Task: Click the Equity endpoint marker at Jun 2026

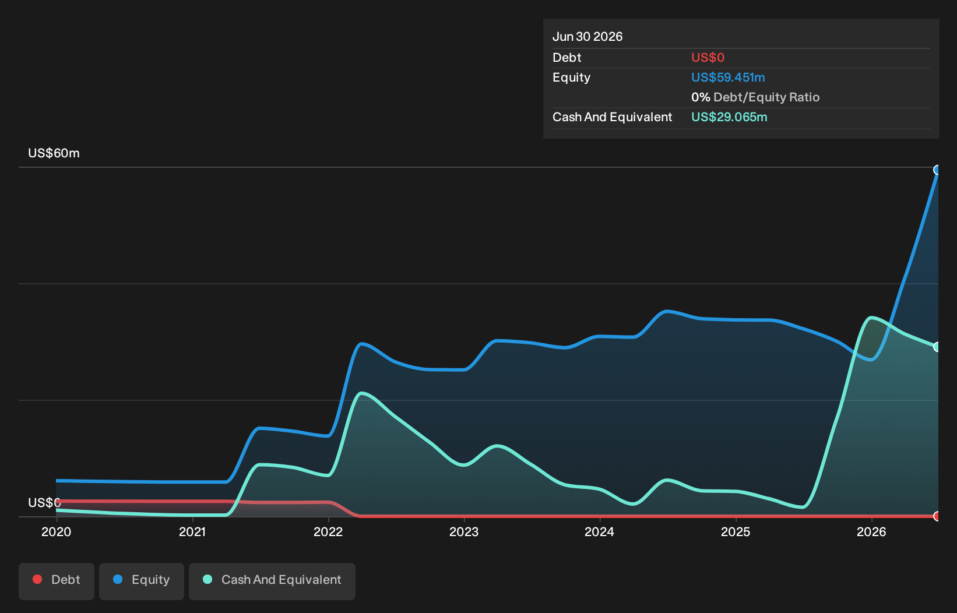Action: [x=937, y=170]
